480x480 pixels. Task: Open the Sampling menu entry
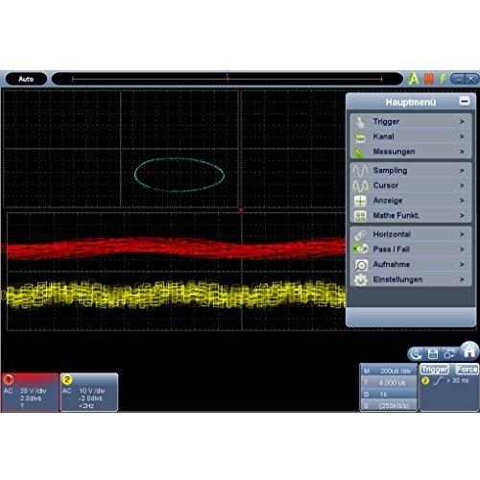pyautogui.click(x=411, y=171)
